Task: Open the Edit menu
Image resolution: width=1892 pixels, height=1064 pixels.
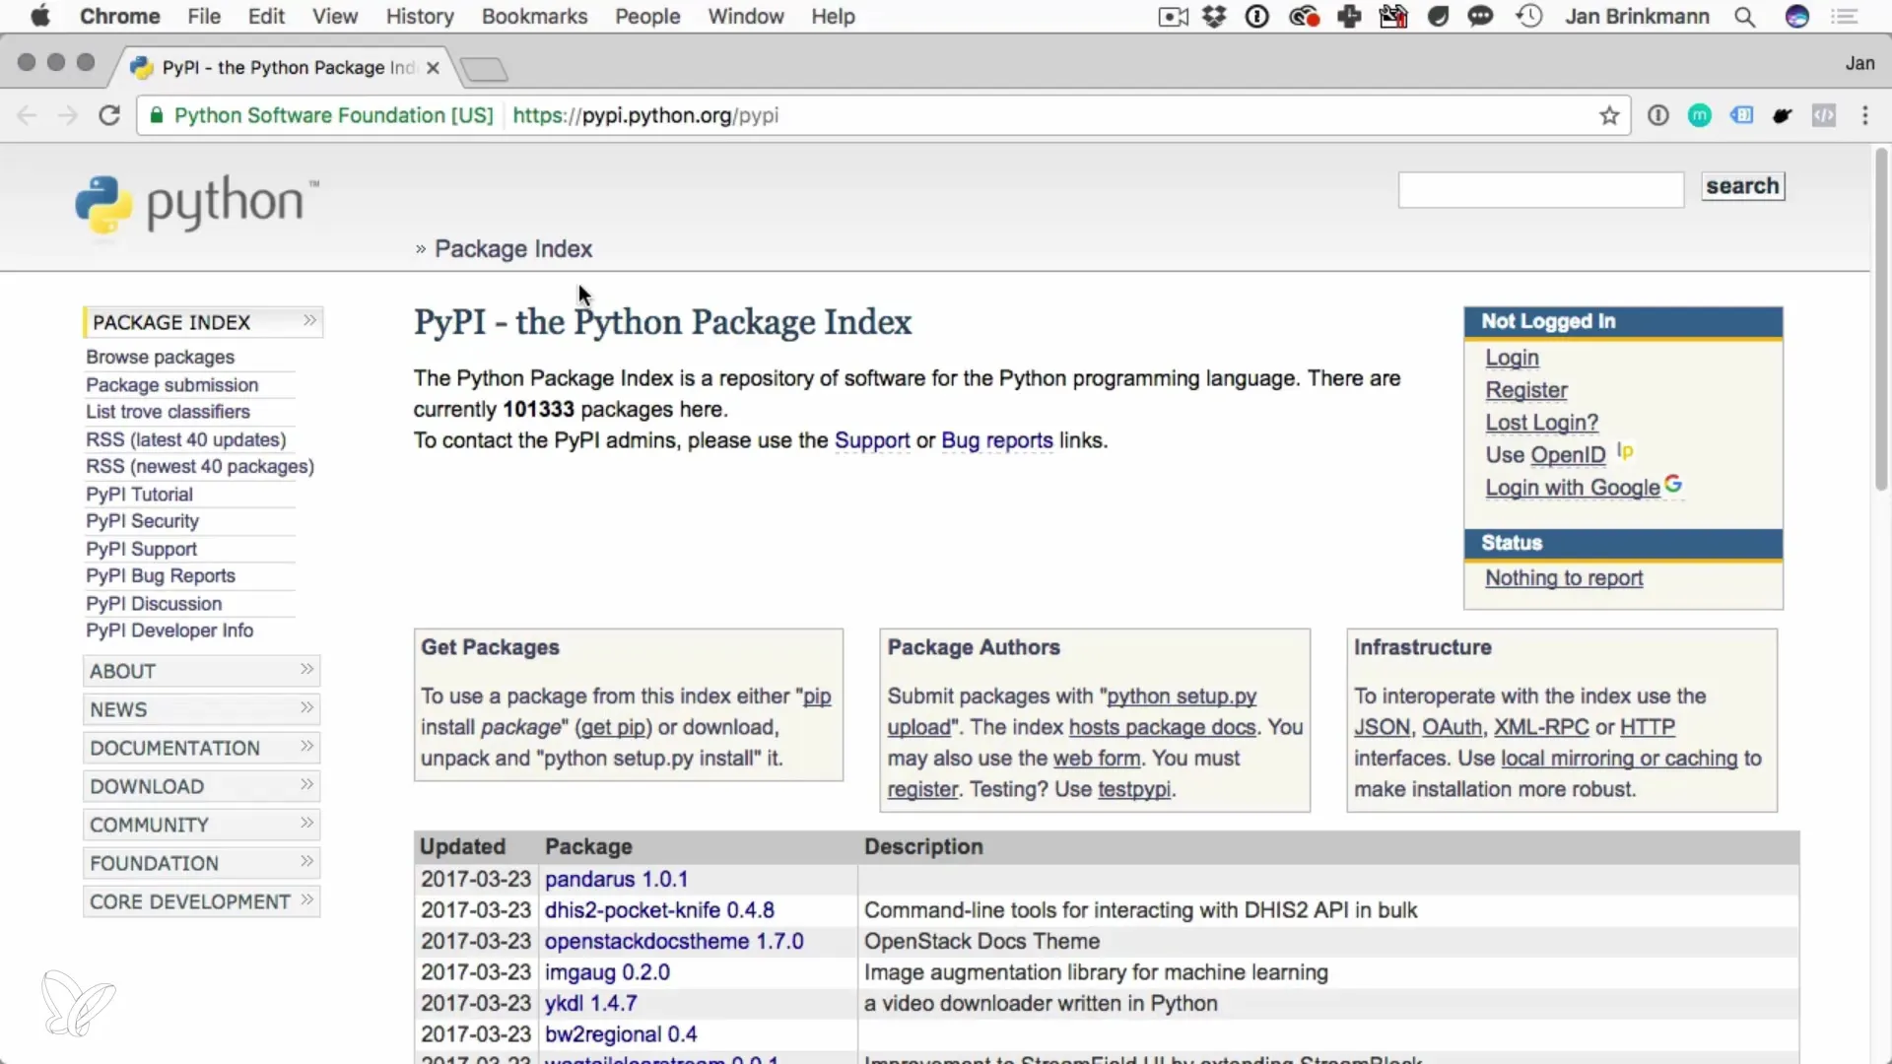Action: [x=266, y=17]
